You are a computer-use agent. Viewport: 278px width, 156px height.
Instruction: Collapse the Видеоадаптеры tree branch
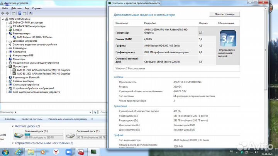point(7,34)
